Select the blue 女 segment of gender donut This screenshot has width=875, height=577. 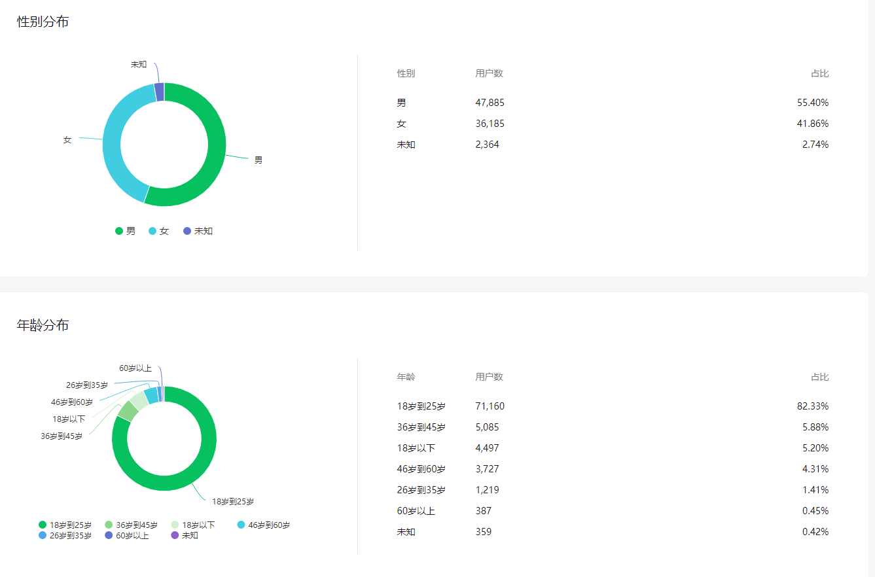coord(113,144)
